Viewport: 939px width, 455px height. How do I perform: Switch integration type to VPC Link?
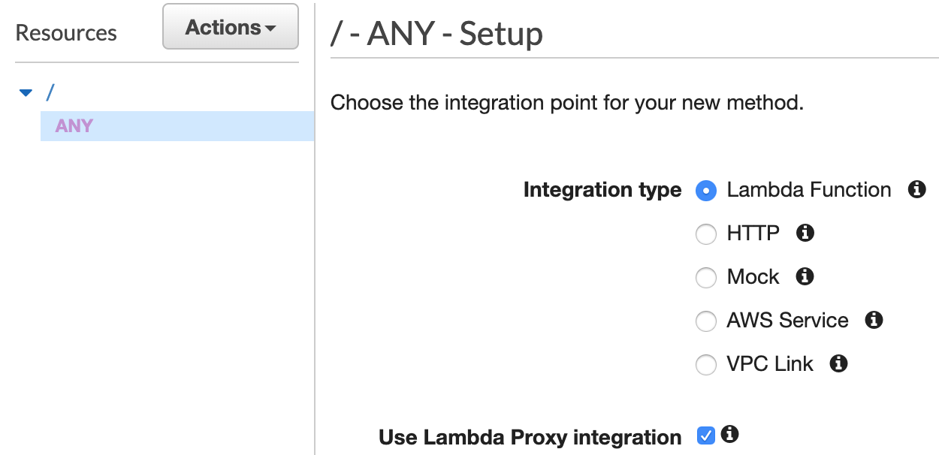coord(705,365)
